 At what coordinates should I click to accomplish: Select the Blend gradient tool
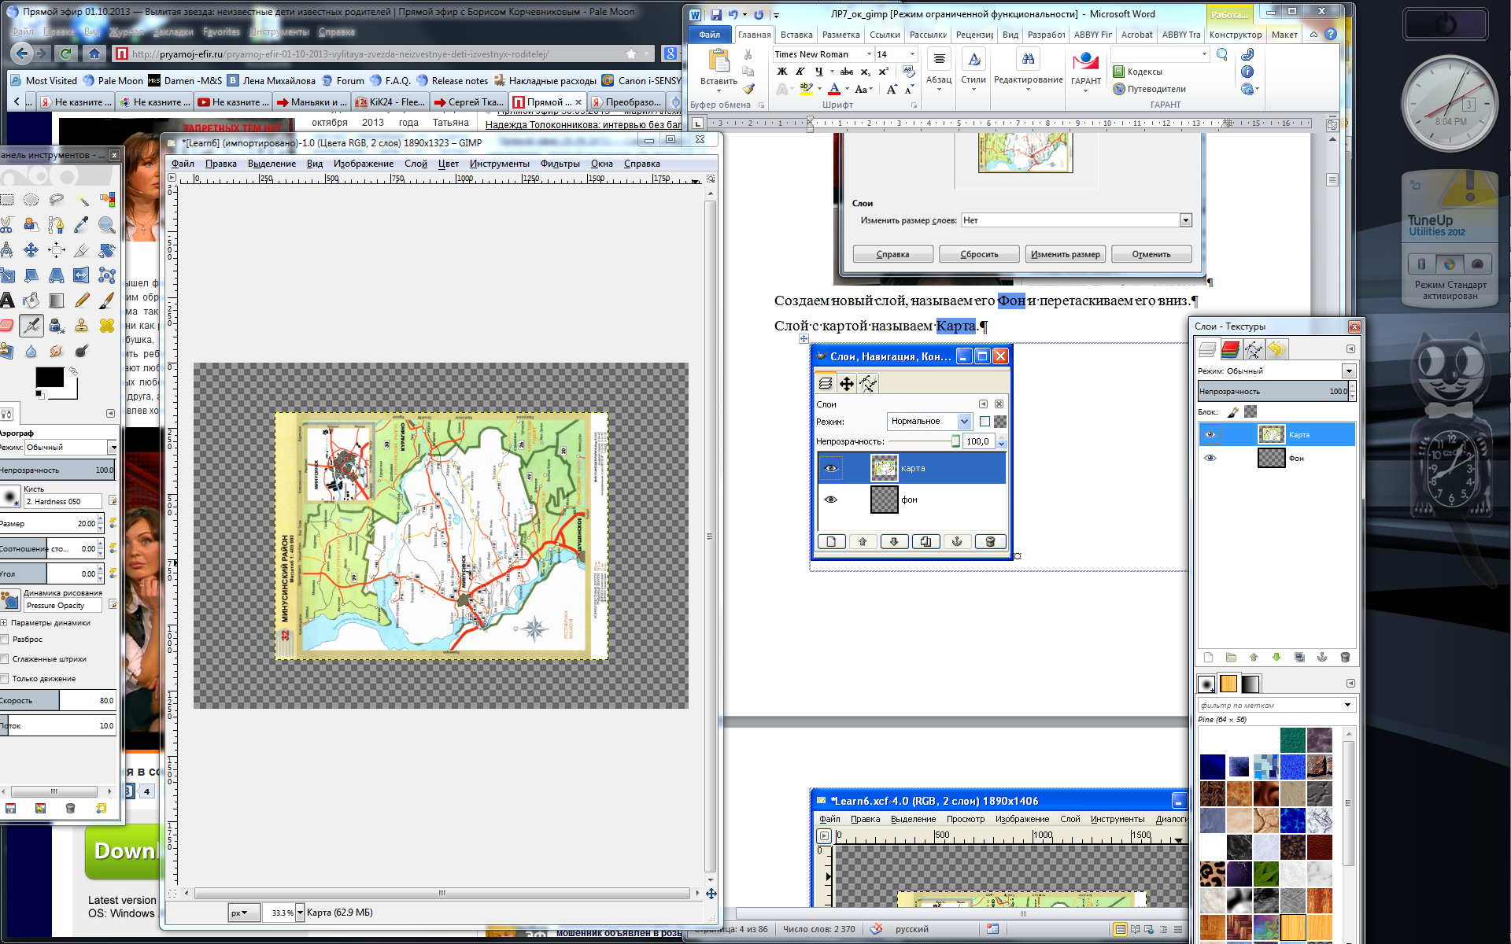(x=56, y=301)
